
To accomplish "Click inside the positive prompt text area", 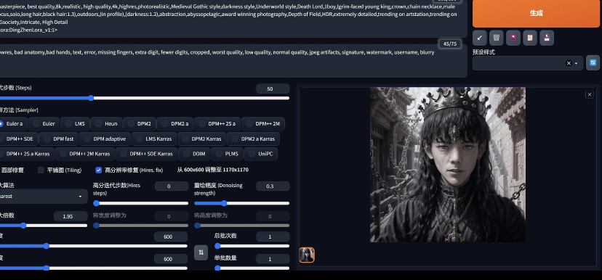I will (x=233, y=18).
